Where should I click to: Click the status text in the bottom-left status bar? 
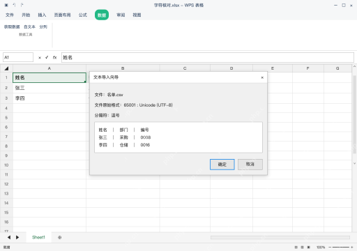7,248
